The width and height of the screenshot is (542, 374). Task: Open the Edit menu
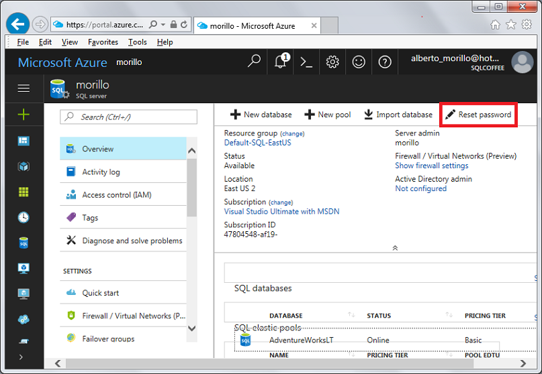click(45, 42)
